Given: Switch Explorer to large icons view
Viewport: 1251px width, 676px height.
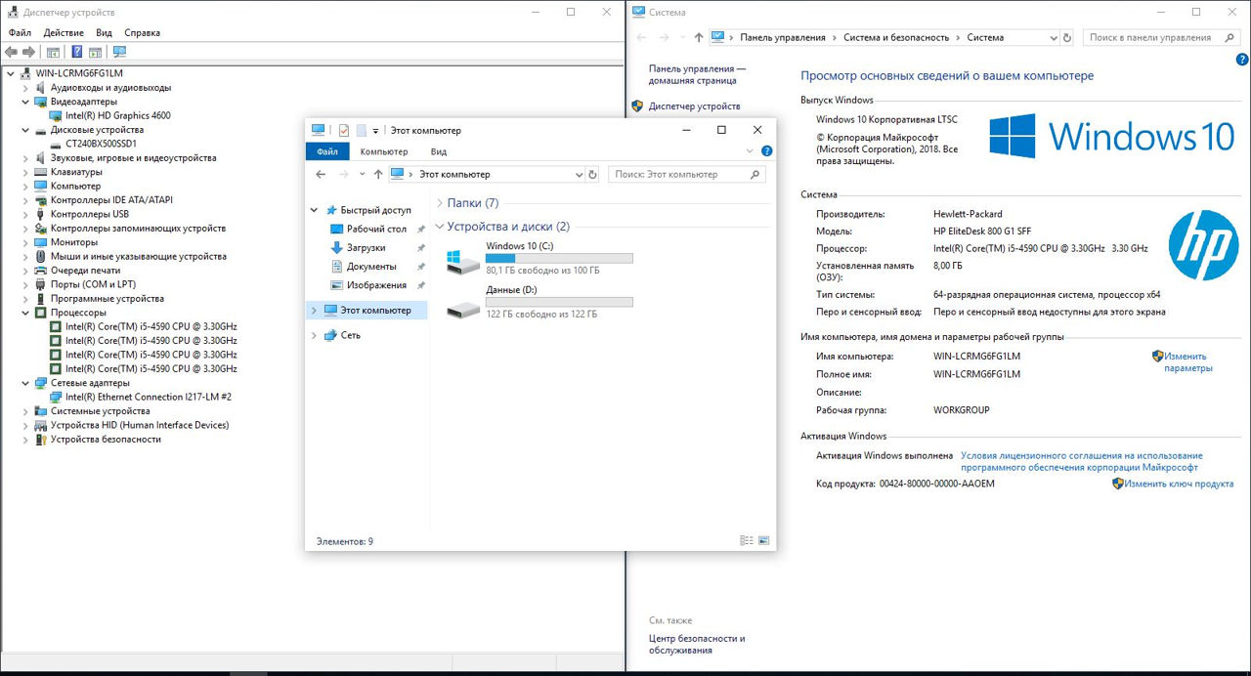Looking at the screenshot, I should click(x=764, y=540).
